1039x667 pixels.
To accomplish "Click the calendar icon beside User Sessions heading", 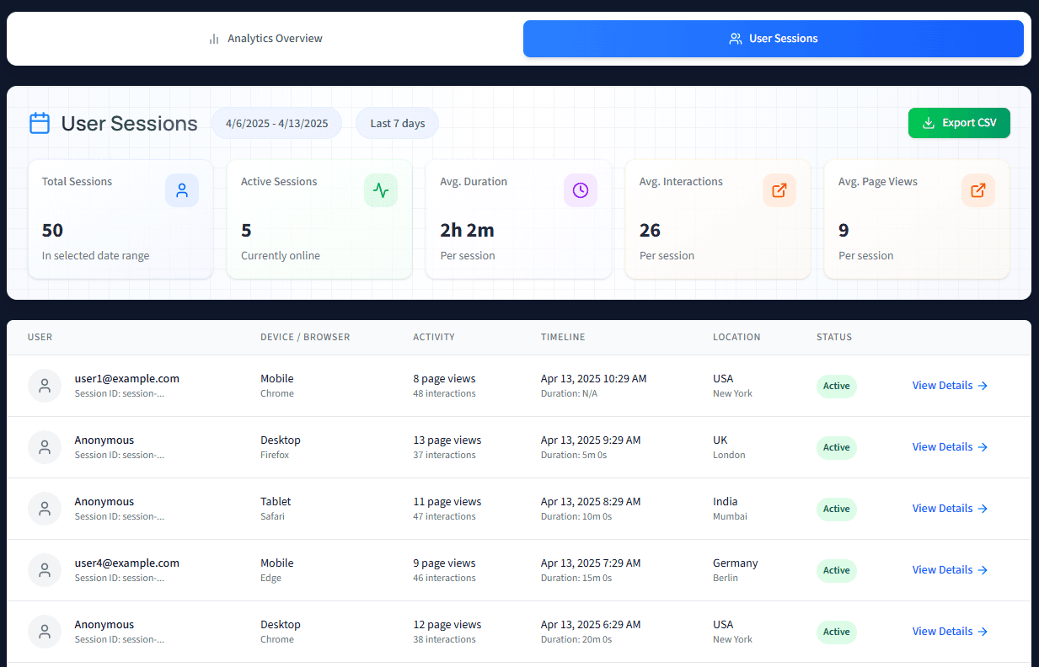I will [40, 124].
